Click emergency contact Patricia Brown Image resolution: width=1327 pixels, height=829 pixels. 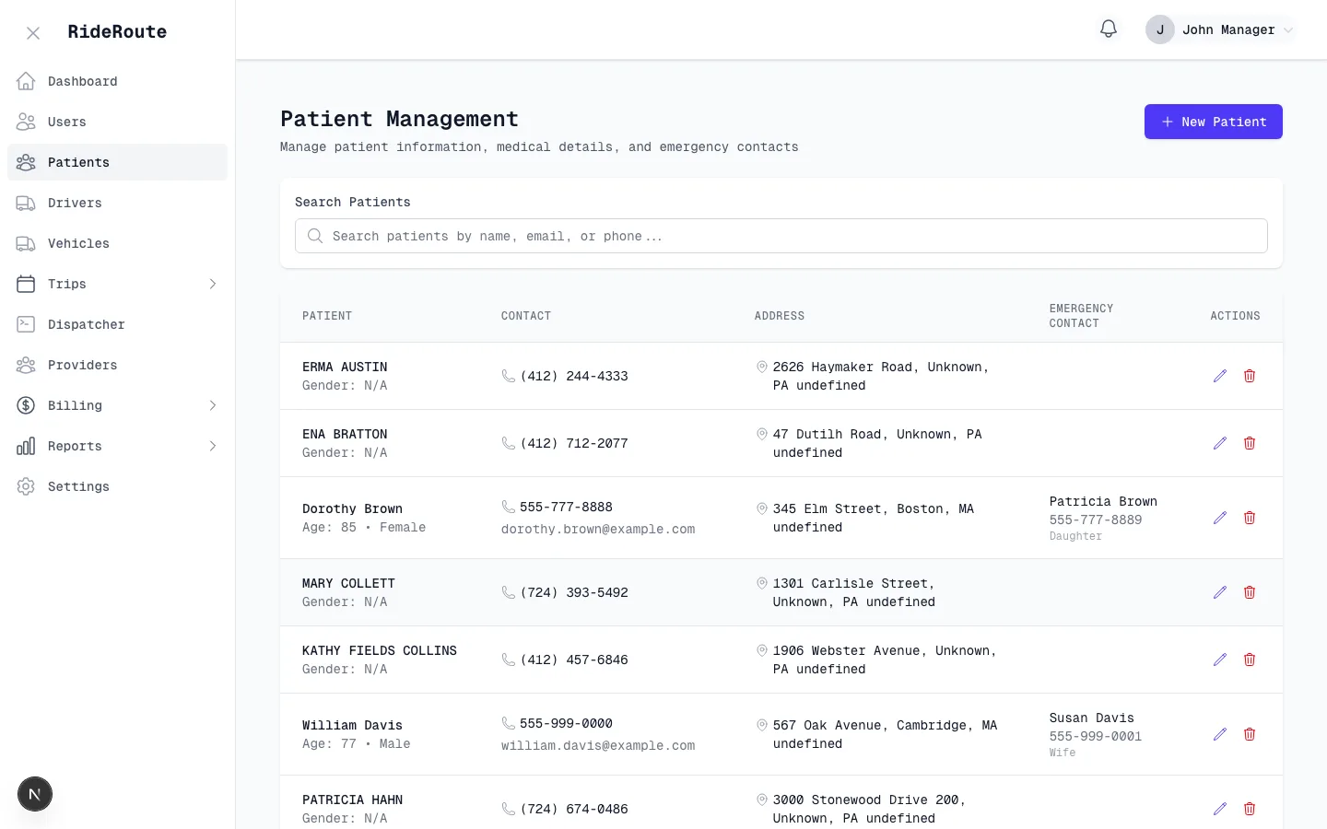point(1103,501)
